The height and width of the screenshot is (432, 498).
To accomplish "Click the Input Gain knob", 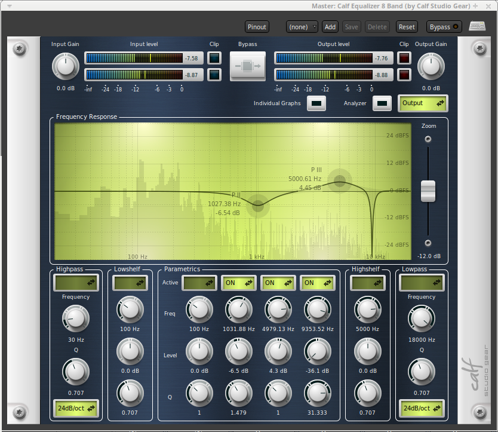I will (x=66, y=66).
